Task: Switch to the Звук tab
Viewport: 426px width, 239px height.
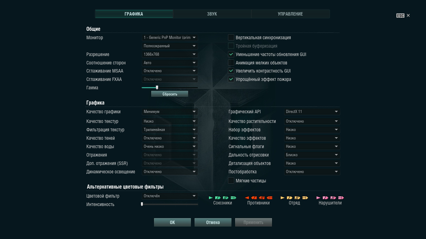Action: [x=212, y=14]
